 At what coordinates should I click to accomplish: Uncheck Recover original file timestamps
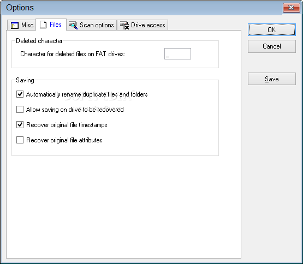(20, 125)
